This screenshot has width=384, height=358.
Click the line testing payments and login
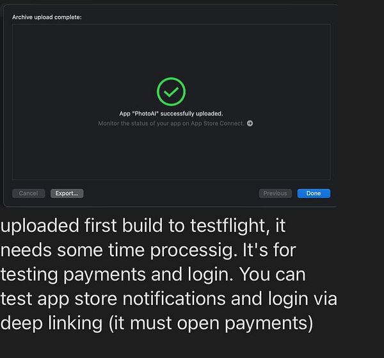pos(153,275)
